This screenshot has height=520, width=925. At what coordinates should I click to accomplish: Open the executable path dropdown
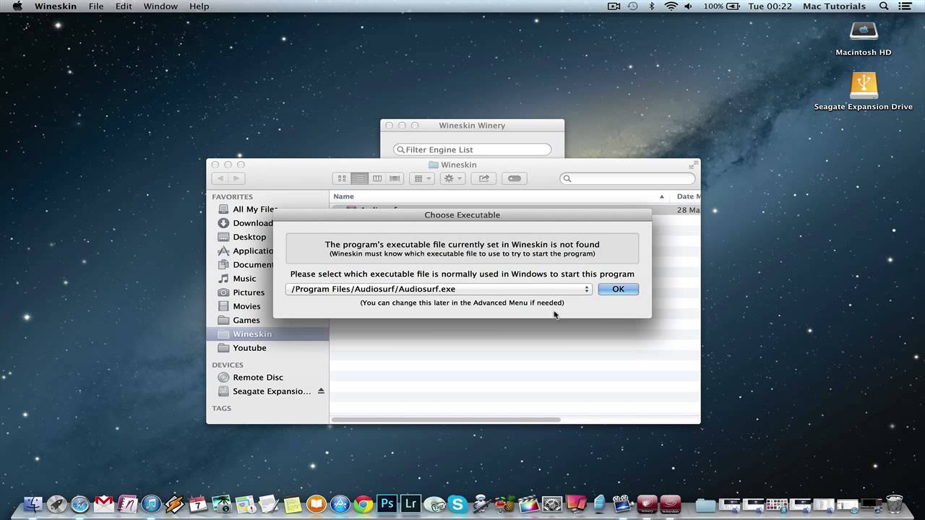(439, 289)
